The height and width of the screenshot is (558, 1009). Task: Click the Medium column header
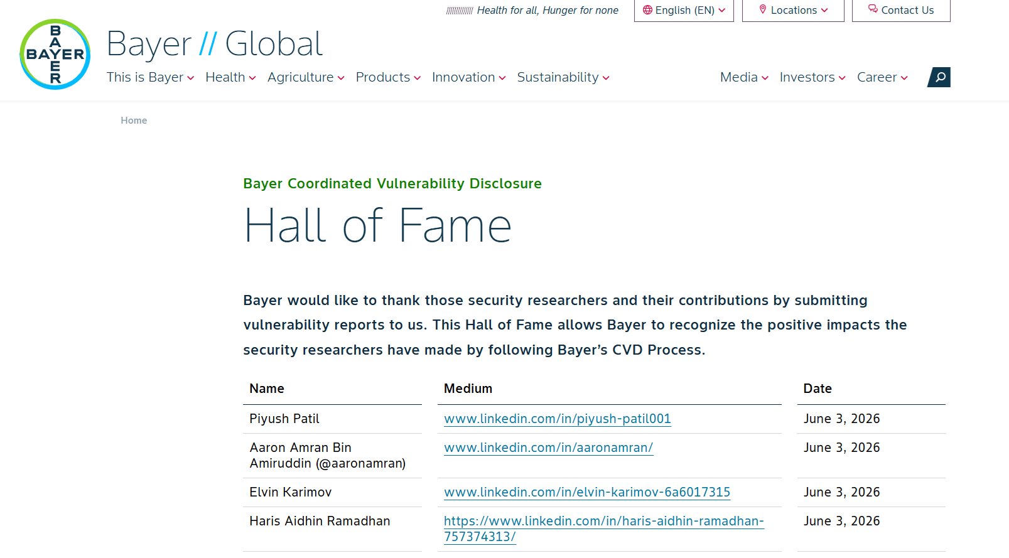[468, 389]
